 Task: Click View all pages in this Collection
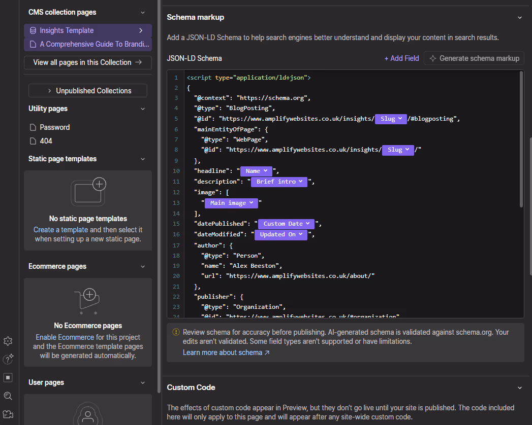[87, 62]
